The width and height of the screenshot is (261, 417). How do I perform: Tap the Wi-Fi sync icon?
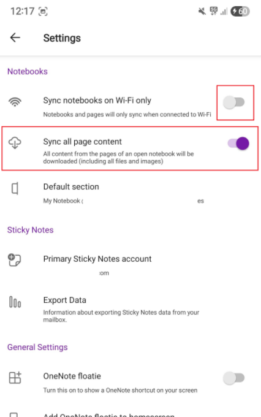click(x=15, y=102)
